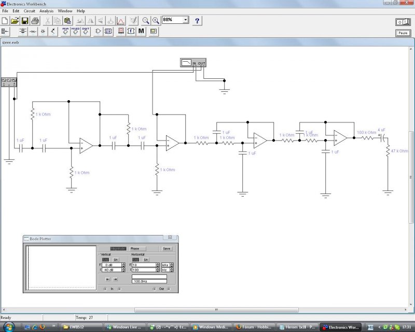Image resolution: width=415 pixels, height=332 pixels.
Task: Open the Digital flip-flop parts bin
Action: 108,31
